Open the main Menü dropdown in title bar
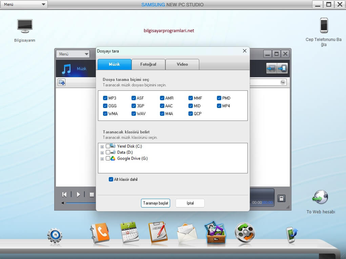 coord(24,4)
